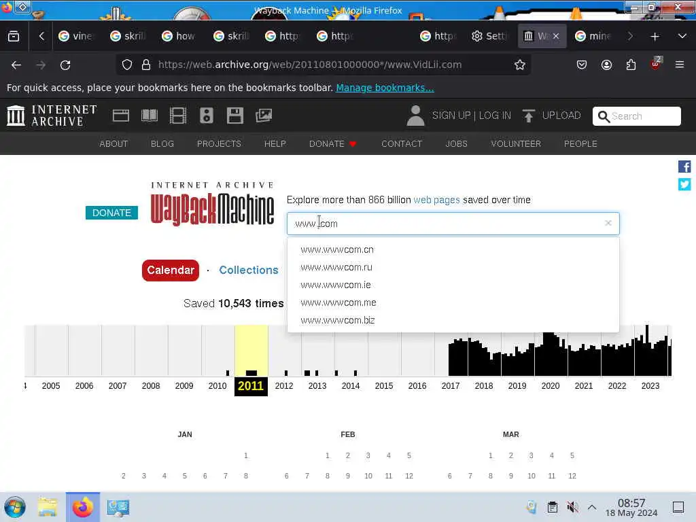Viewport: 696px width, 522px height.
Task: Open the Audio speaker icon
Action: [207, 116]
